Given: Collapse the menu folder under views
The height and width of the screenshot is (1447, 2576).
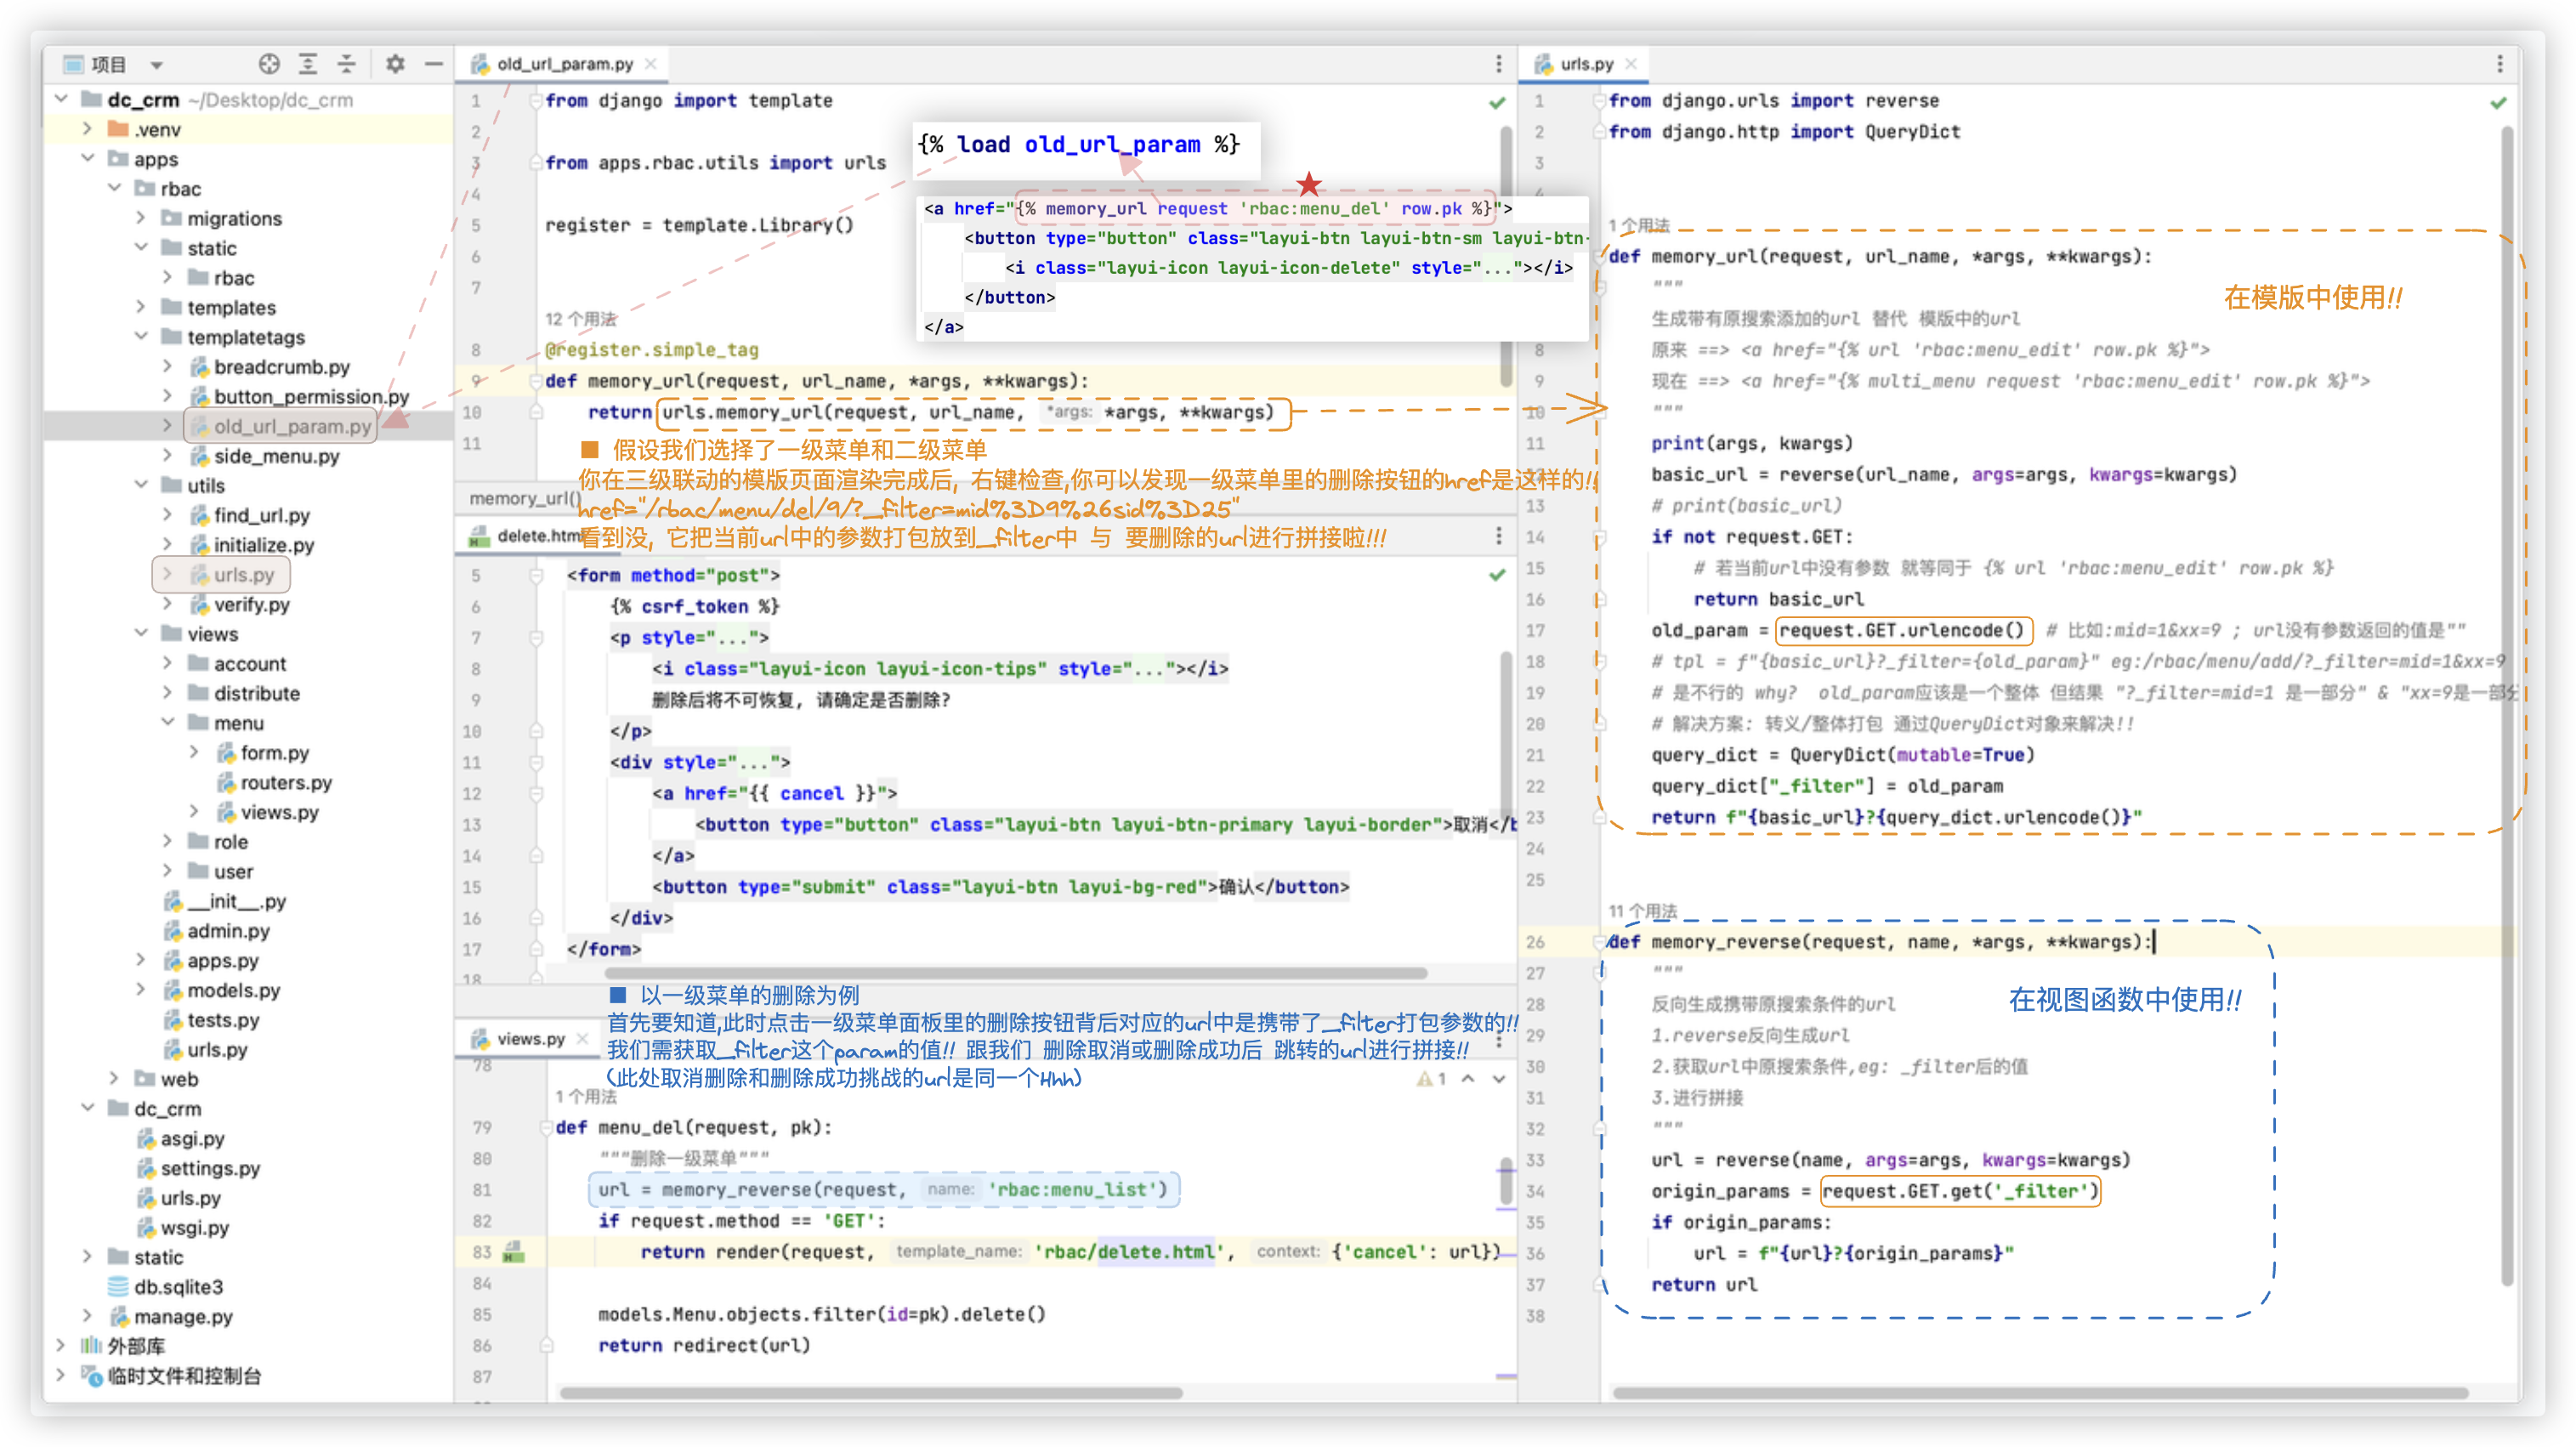Looking at the screenshot, I should [168, 722].
